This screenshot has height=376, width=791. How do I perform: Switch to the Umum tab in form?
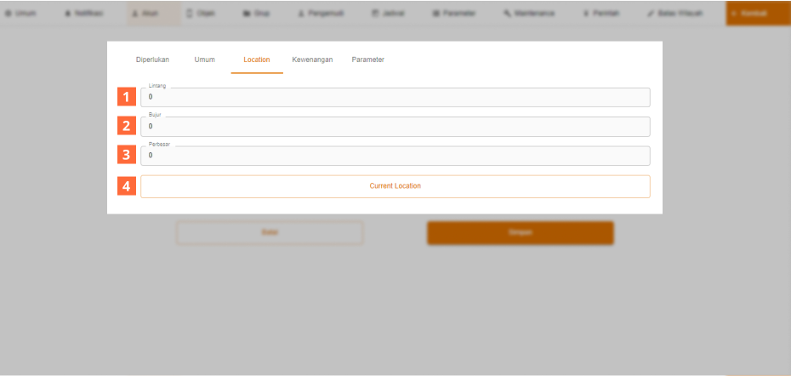point(204,60)
